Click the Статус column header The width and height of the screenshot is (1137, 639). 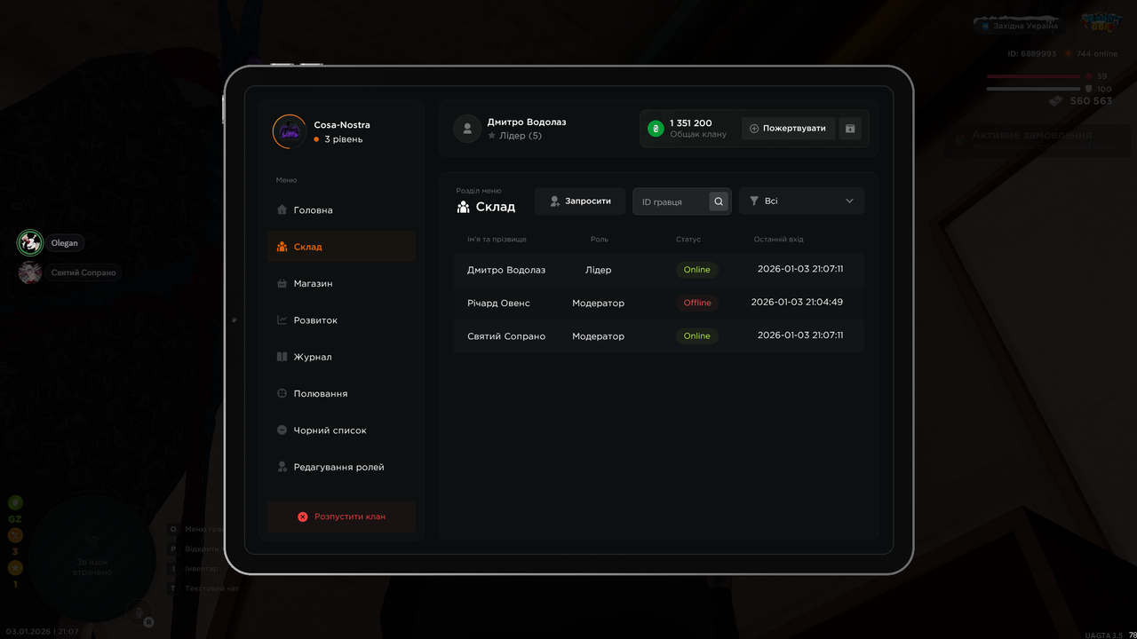(x=688, y=240)
